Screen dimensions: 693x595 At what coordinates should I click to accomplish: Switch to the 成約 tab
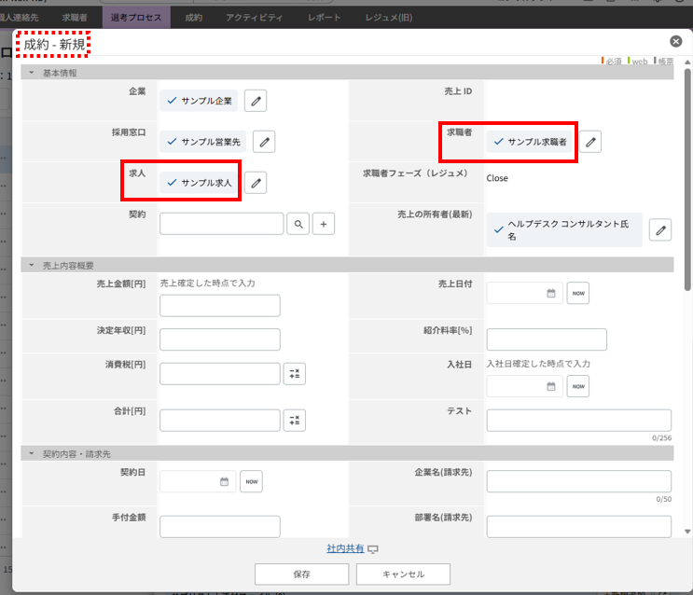coord(193,17)
